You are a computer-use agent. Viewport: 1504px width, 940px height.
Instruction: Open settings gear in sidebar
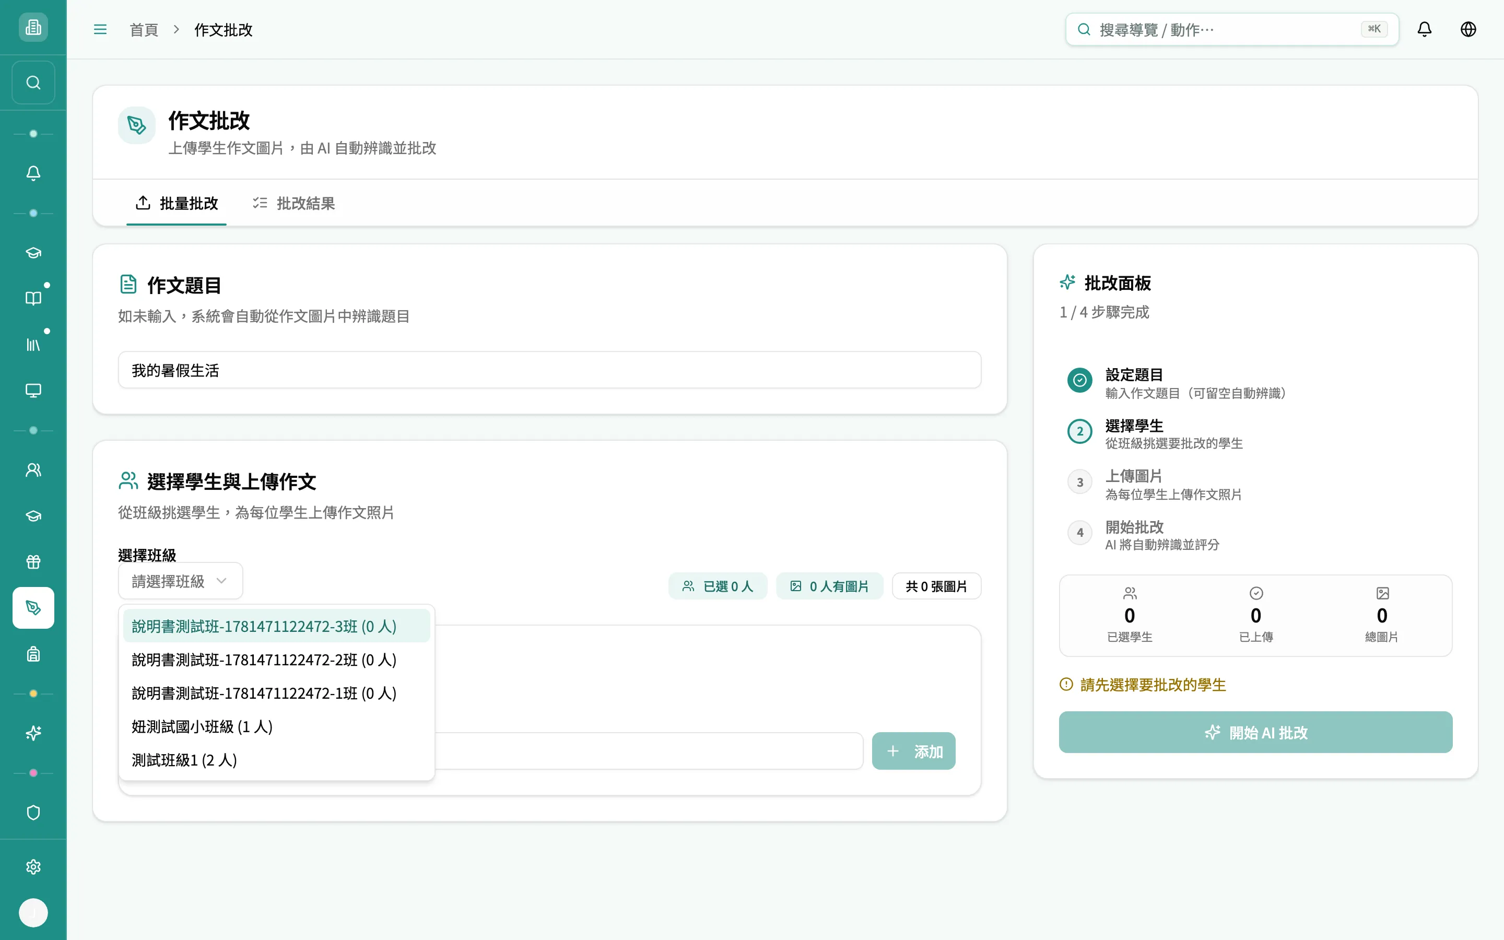33,867
